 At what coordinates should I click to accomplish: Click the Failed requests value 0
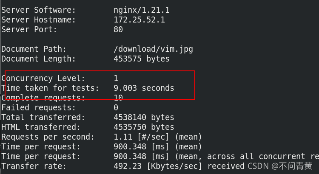coord(116,108)
